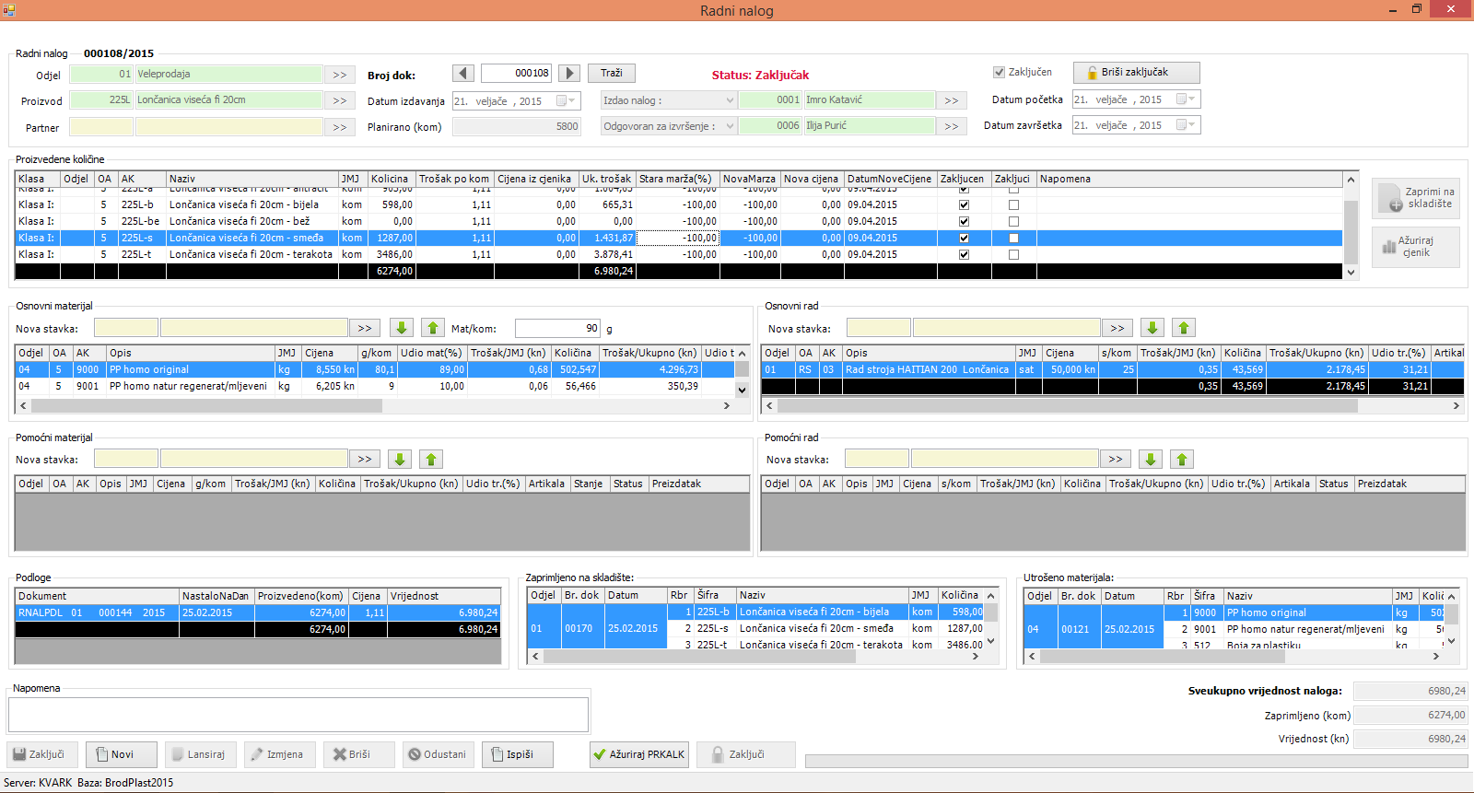This screenshot has width=1474, height=793.
Task: Click the Napomena text area
Action: coord(298,715)
